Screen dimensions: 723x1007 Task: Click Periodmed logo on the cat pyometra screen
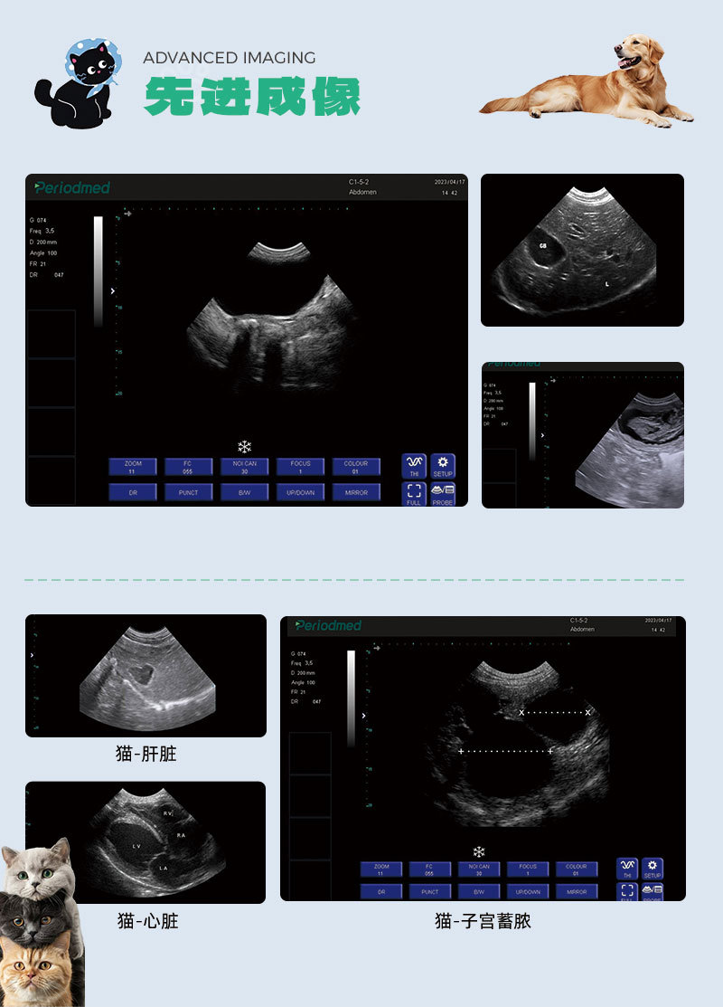coord(328,625)
